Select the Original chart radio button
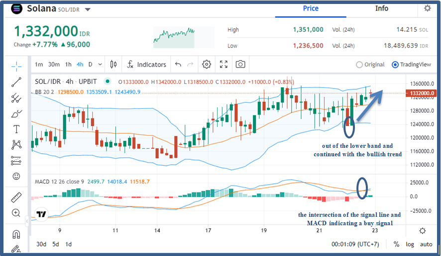441x256 pixels. pos(359,65)
